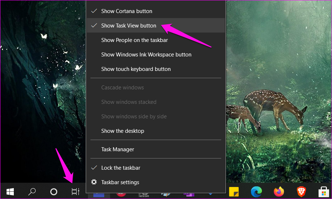Image resolution: width=332 pixels, height=199 pixels.
Task: Open the Windows Start menu
Action: coord(10,191)
